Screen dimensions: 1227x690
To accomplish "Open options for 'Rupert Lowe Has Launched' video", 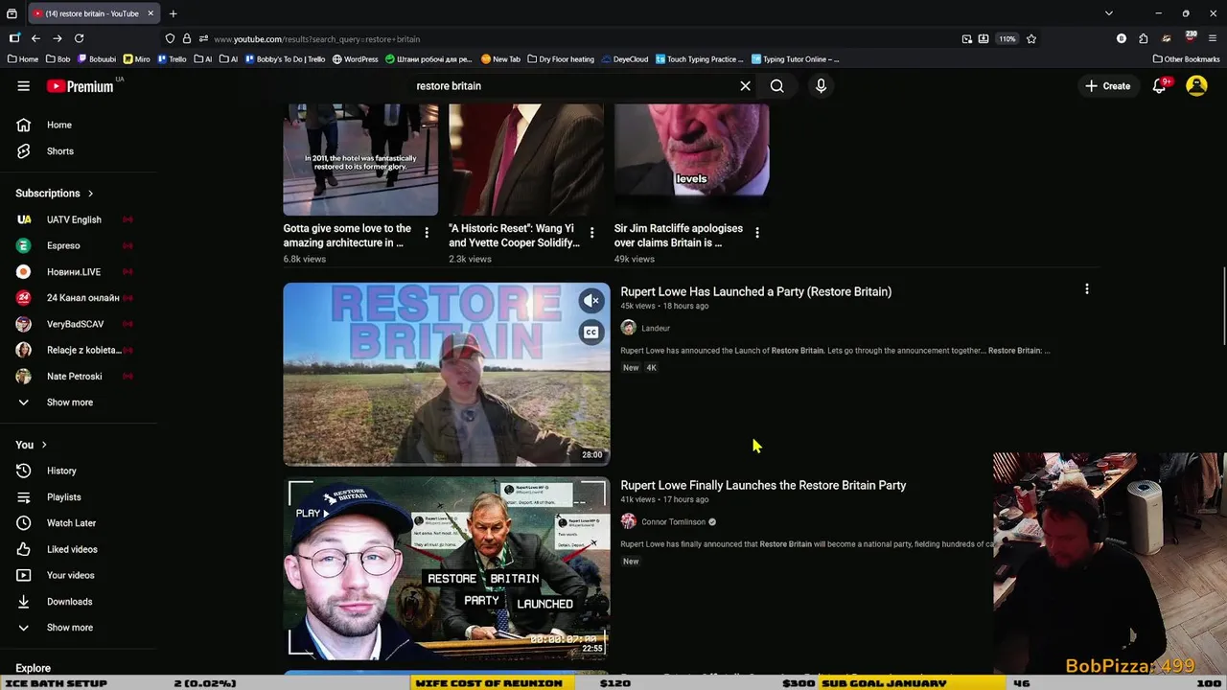I will (x=1086, y=289).
